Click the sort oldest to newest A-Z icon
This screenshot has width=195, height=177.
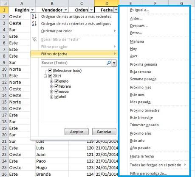click(x=34, y=16)
